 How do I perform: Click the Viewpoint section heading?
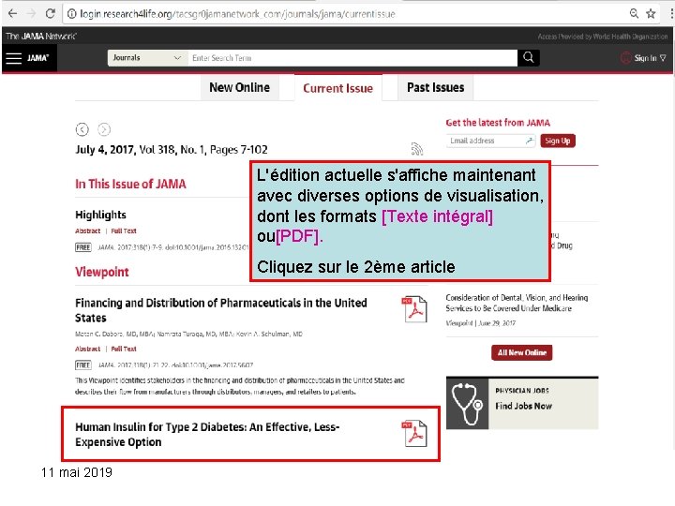click(x=102, y=272)
